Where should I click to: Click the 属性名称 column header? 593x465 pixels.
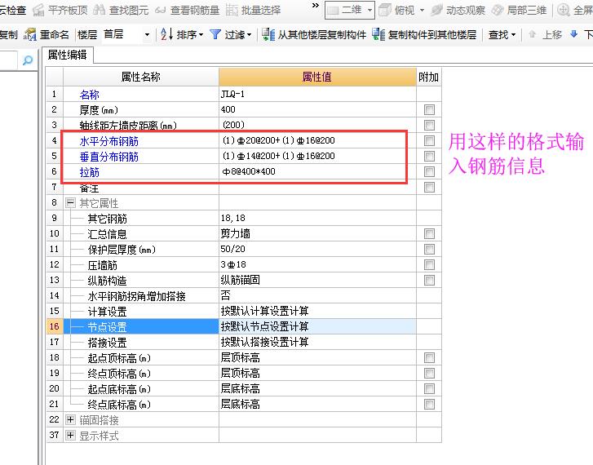point(140,77)
